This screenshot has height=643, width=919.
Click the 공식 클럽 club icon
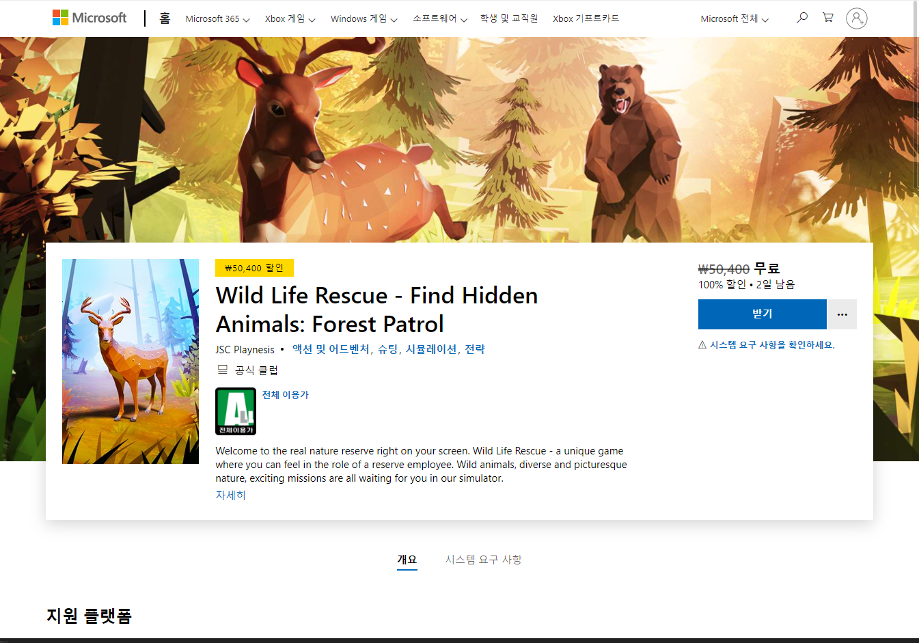coord(223,370)
